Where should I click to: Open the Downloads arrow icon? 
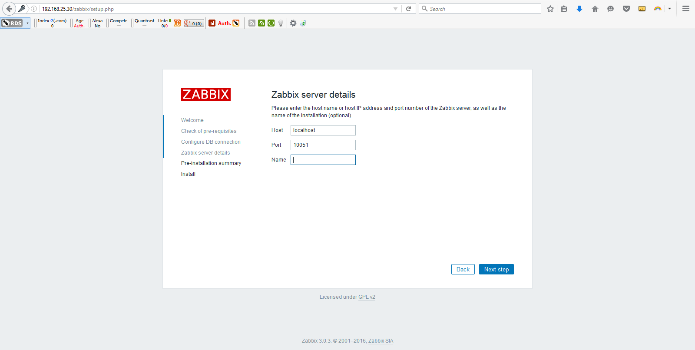[579, 9]
